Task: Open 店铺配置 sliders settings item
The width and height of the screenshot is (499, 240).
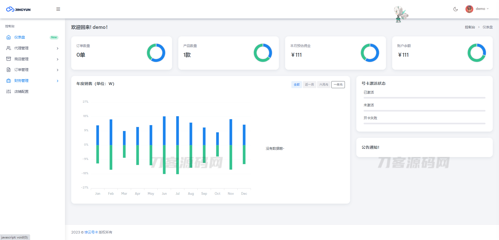Action: tap(21, 92)
